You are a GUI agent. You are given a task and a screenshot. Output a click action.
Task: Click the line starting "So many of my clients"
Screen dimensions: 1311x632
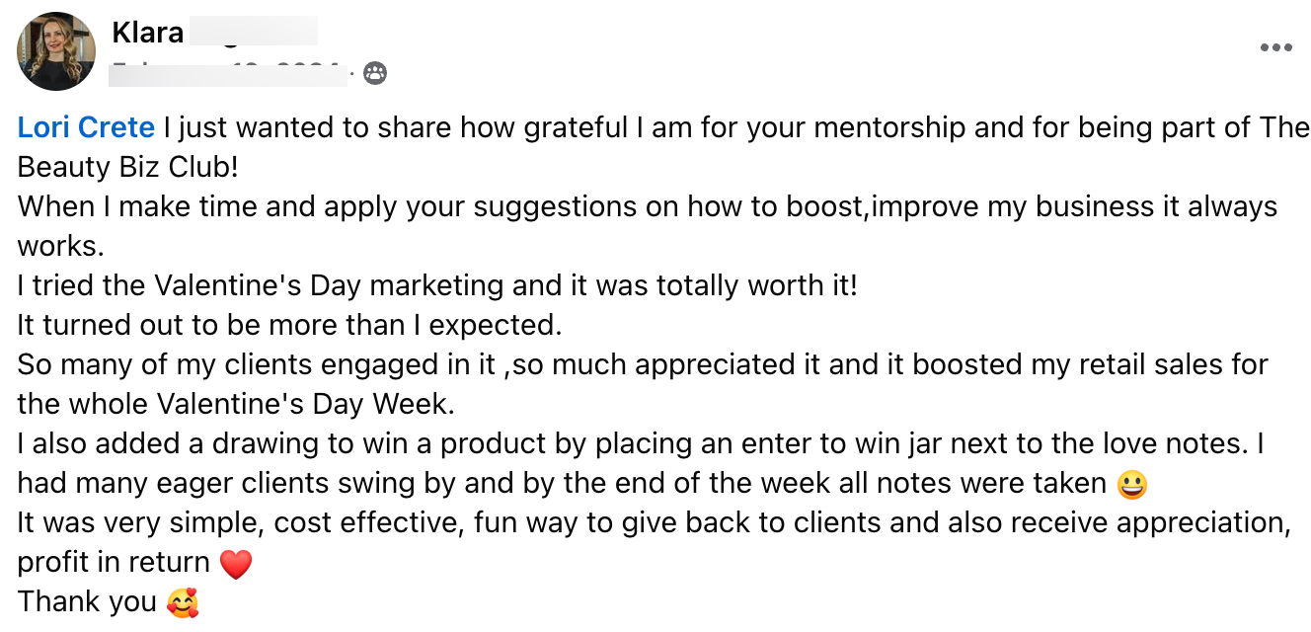click(642, 364)
